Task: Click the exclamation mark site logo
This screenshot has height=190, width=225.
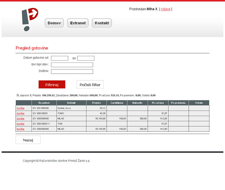Action: [30, 19]
